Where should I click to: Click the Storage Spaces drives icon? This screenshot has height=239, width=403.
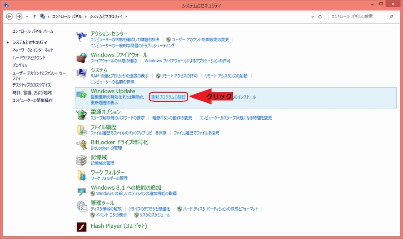pyautogui.click(x=82, y=160)
